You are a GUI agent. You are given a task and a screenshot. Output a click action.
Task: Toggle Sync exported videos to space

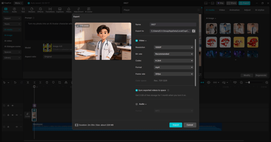[x=137, y=90]
